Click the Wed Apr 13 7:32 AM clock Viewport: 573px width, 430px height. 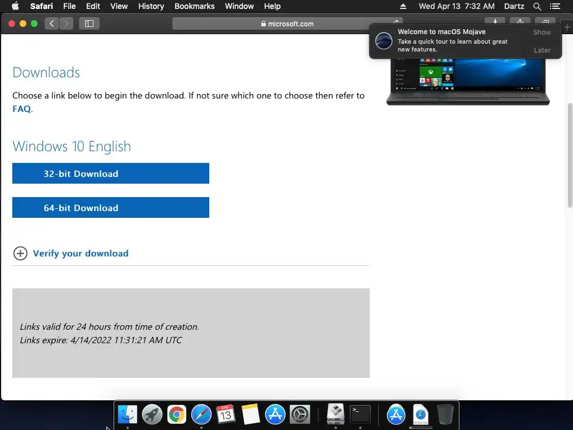(x=457, y=6)
